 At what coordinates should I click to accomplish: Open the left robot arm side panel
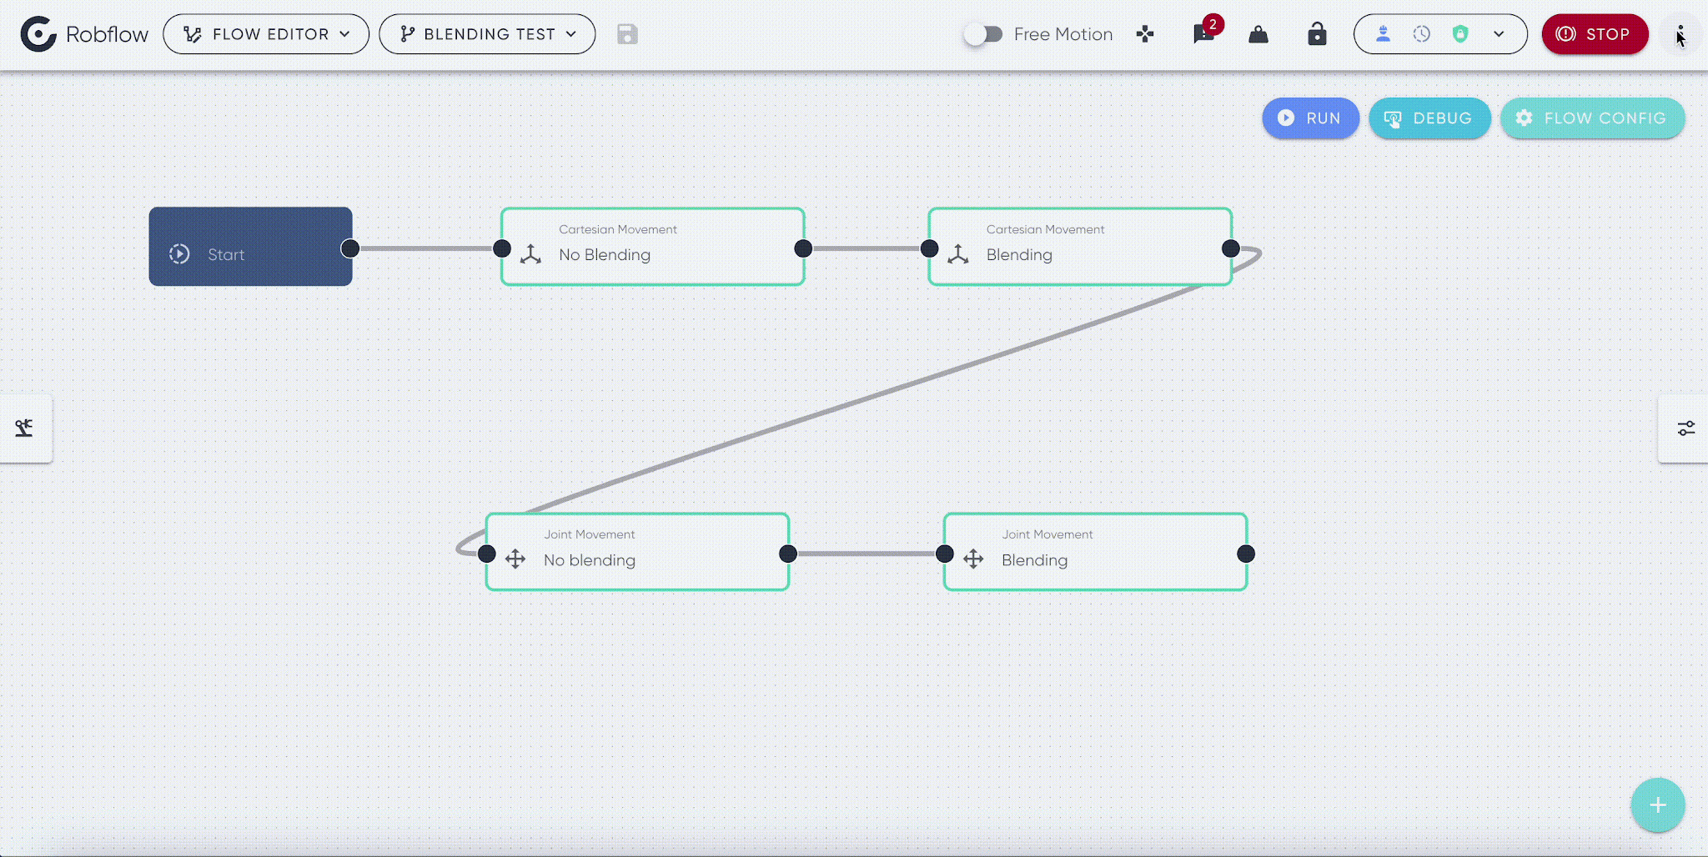(25, 428)
